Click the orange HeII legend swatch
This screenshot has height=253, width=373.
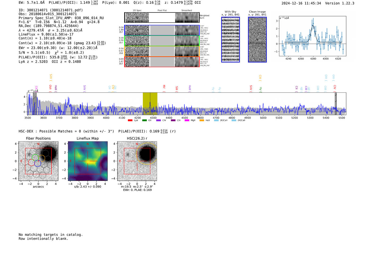202,121
